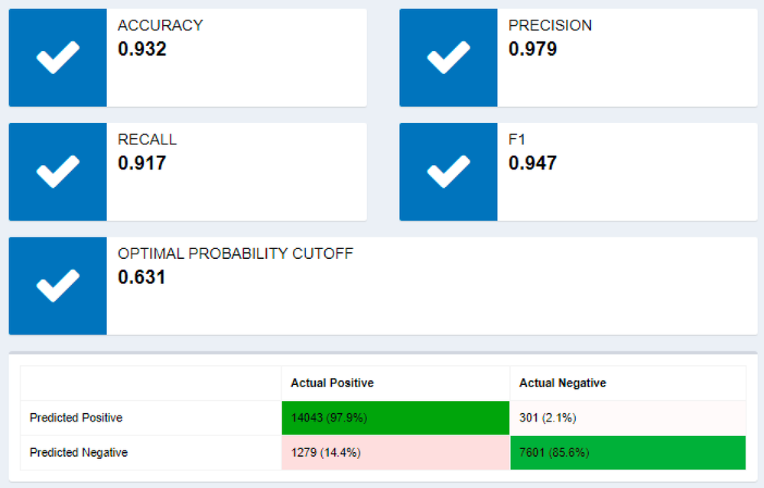The image size is (764, 488).
Task: Click the false negative cell 1279
Action: coord(395,452)
